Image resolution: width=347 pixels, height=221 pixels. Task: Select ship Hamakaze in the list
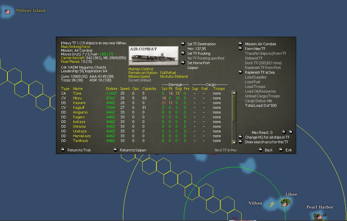(82, 136)
